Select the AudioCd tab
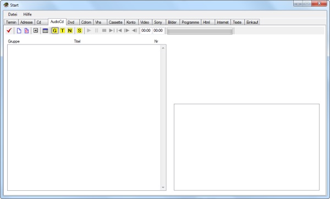Image resolution: width=330 pixels, height=199 pixels. pos(57,21)
